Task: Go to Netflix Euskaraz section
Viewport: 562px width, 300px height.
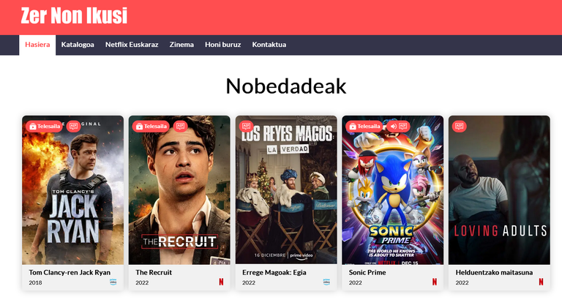Action: click(x=132, y=45)
